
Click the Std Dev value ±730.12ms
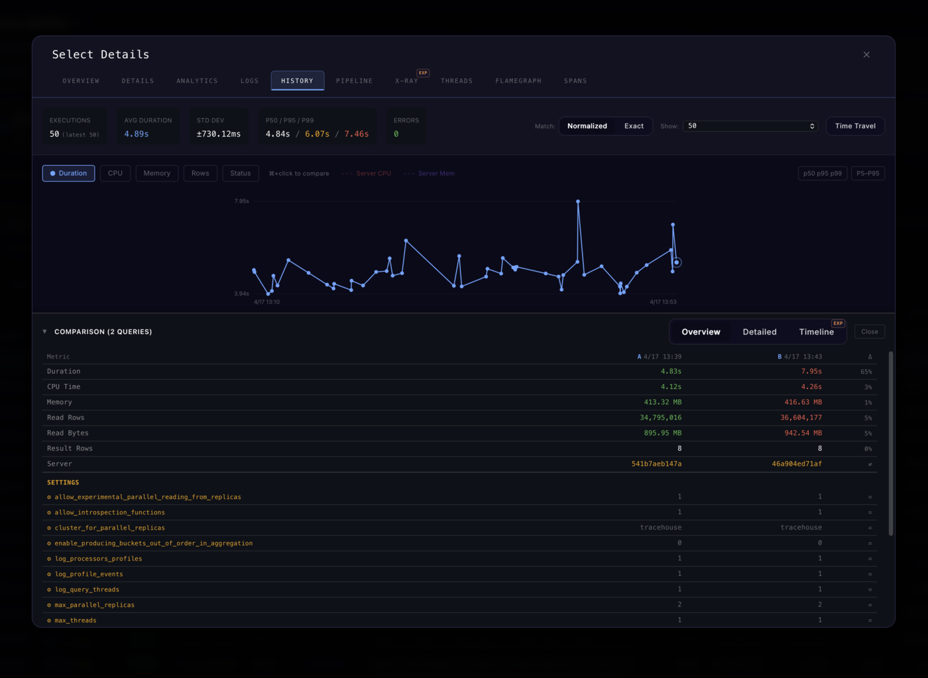(x=219, y=134)
